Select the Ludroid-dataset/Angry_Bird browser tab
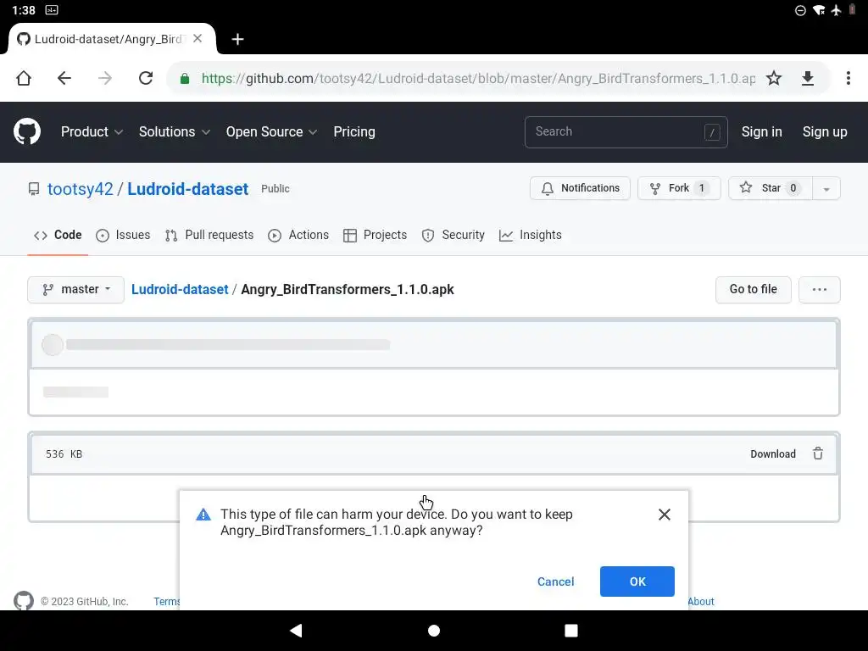868x651 pixels. [108, 39]
